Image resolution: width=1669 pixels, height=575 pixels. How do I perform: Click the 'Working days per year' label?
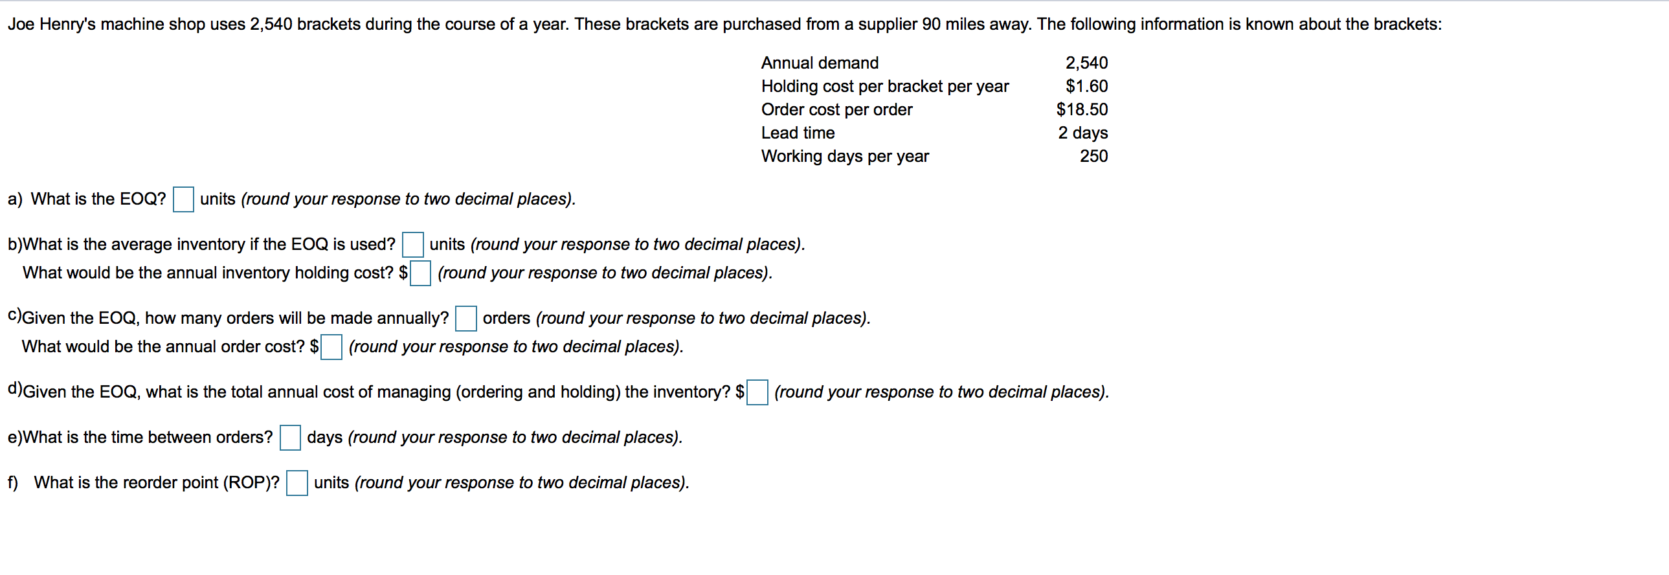845,156
